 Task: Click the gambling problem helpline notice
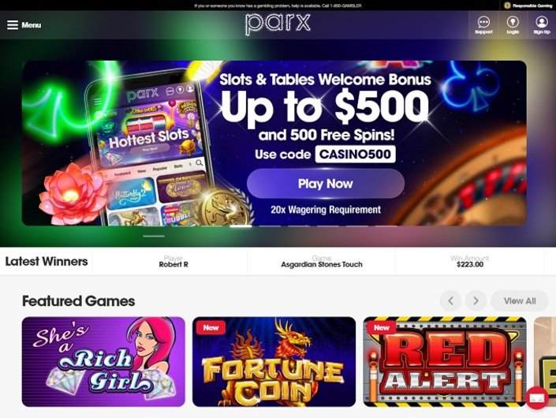[x=278, y=6]
